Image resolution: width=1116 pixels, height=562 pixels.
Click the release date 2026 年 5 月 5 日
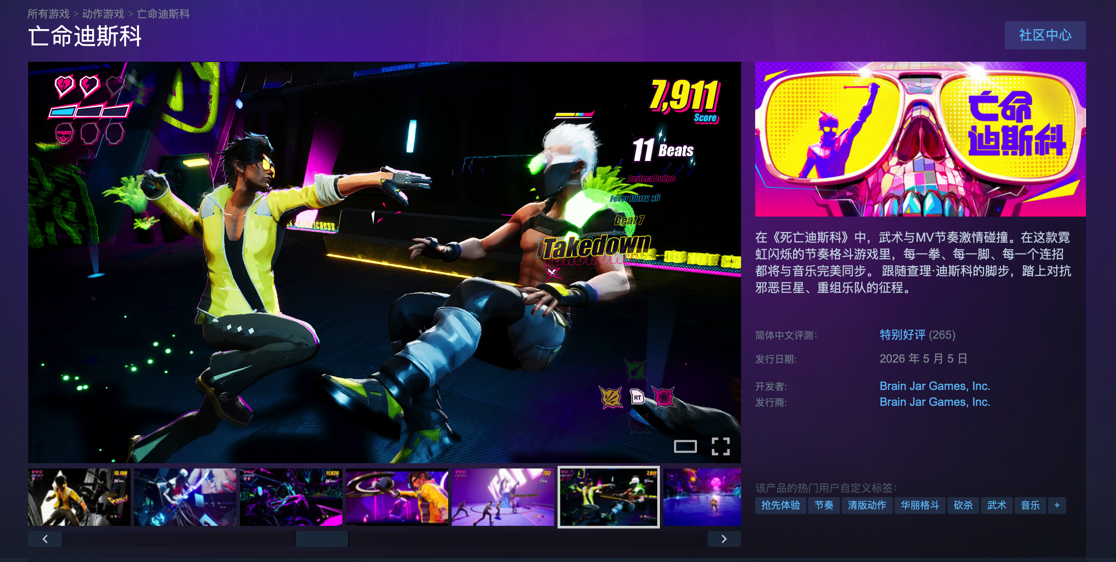pos(924,359)
